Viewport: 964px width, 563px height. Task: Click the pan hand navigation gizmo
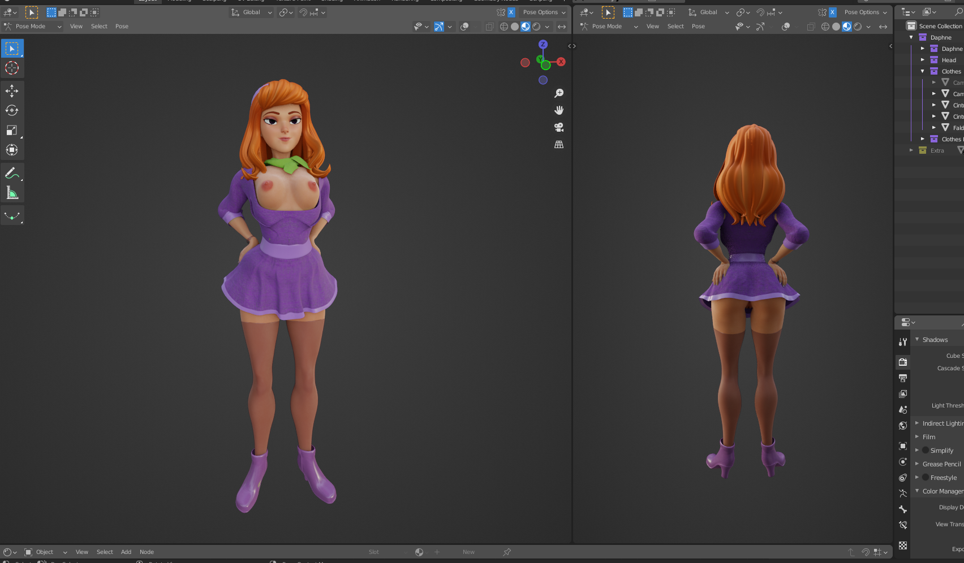559,110
